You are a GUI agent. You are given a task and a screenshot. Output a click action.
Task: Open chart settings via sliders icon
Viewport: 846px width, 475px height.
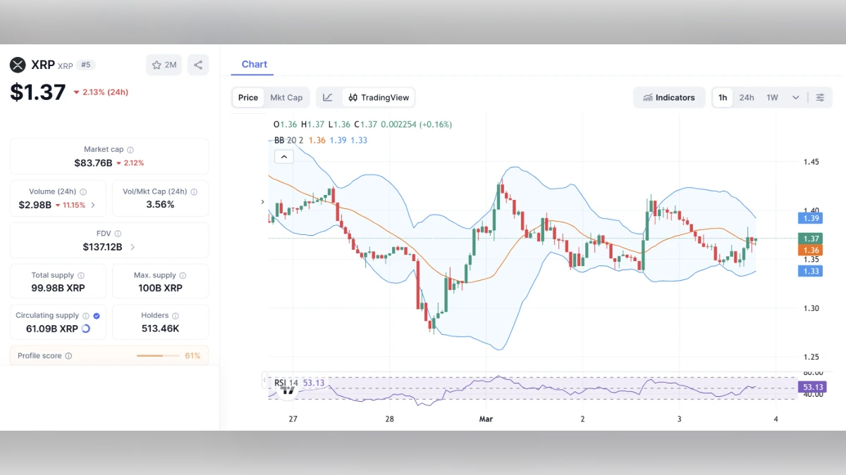tap(820, 97)
